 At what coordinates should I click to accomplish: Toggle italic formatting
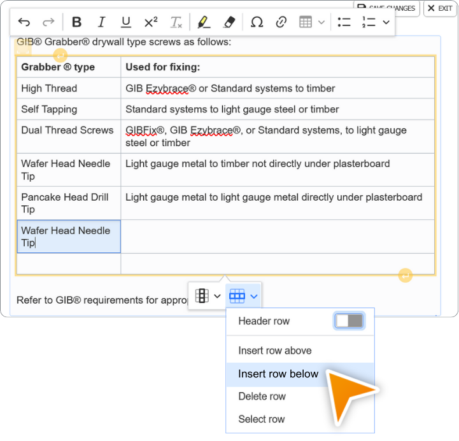(x=101, y=22)
